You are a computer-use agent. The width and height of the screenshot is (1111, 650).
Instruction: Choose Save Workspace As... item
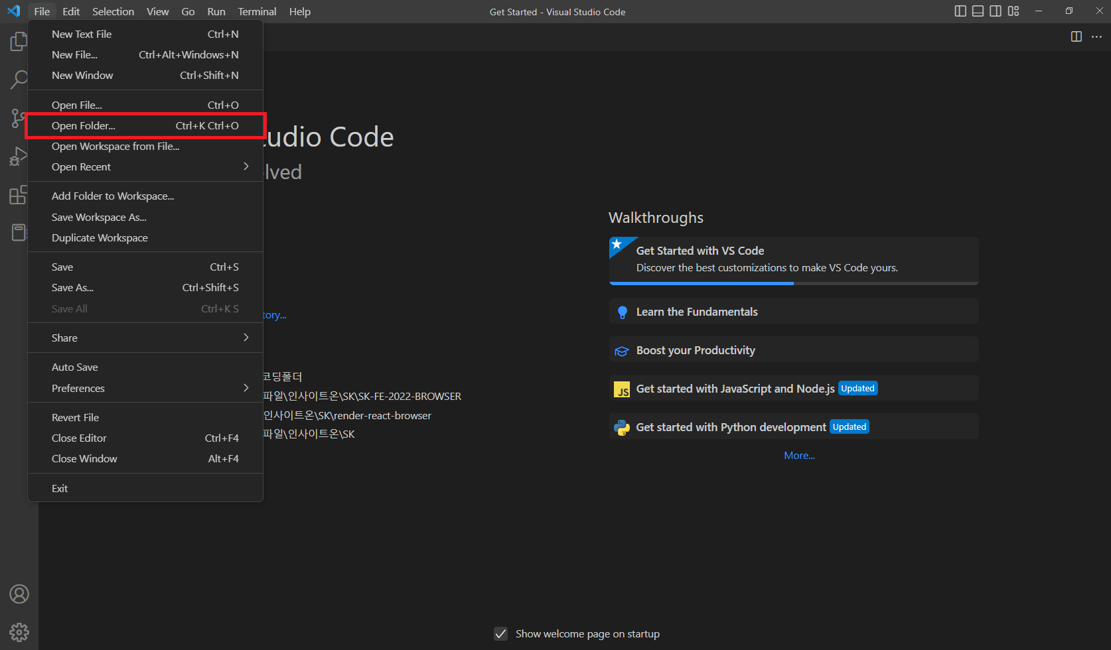point(145,217)
